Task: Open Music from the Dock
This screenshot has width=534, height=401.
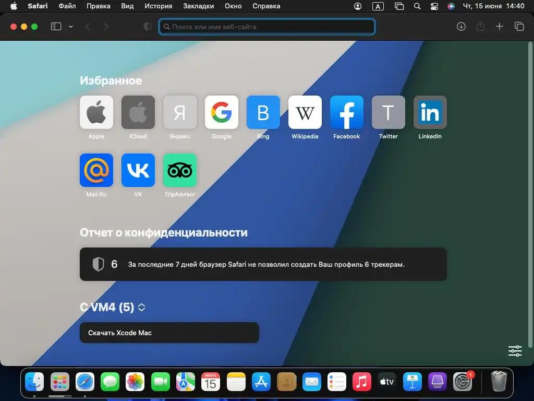Action: coord(362,382)
